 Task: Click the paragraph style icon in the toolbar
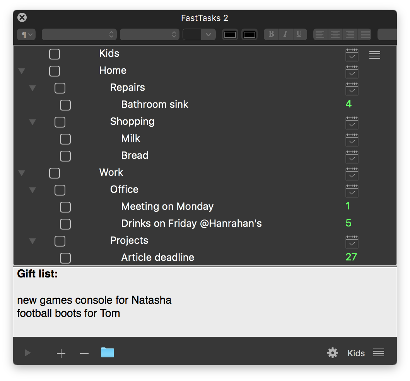(26, 34)
